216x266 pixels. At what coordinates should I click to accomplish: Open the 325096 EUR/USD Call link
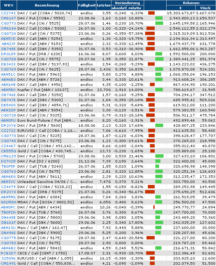tap(8, 258)
